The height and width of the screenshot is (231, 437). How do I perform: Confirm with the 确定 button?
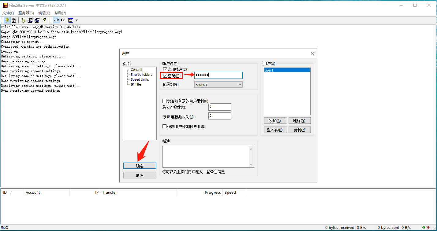(140, 166)
